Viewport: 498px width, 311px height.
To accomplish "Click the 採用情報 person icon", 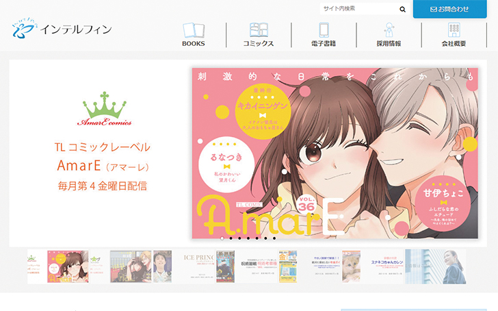I will pos(389,30).
